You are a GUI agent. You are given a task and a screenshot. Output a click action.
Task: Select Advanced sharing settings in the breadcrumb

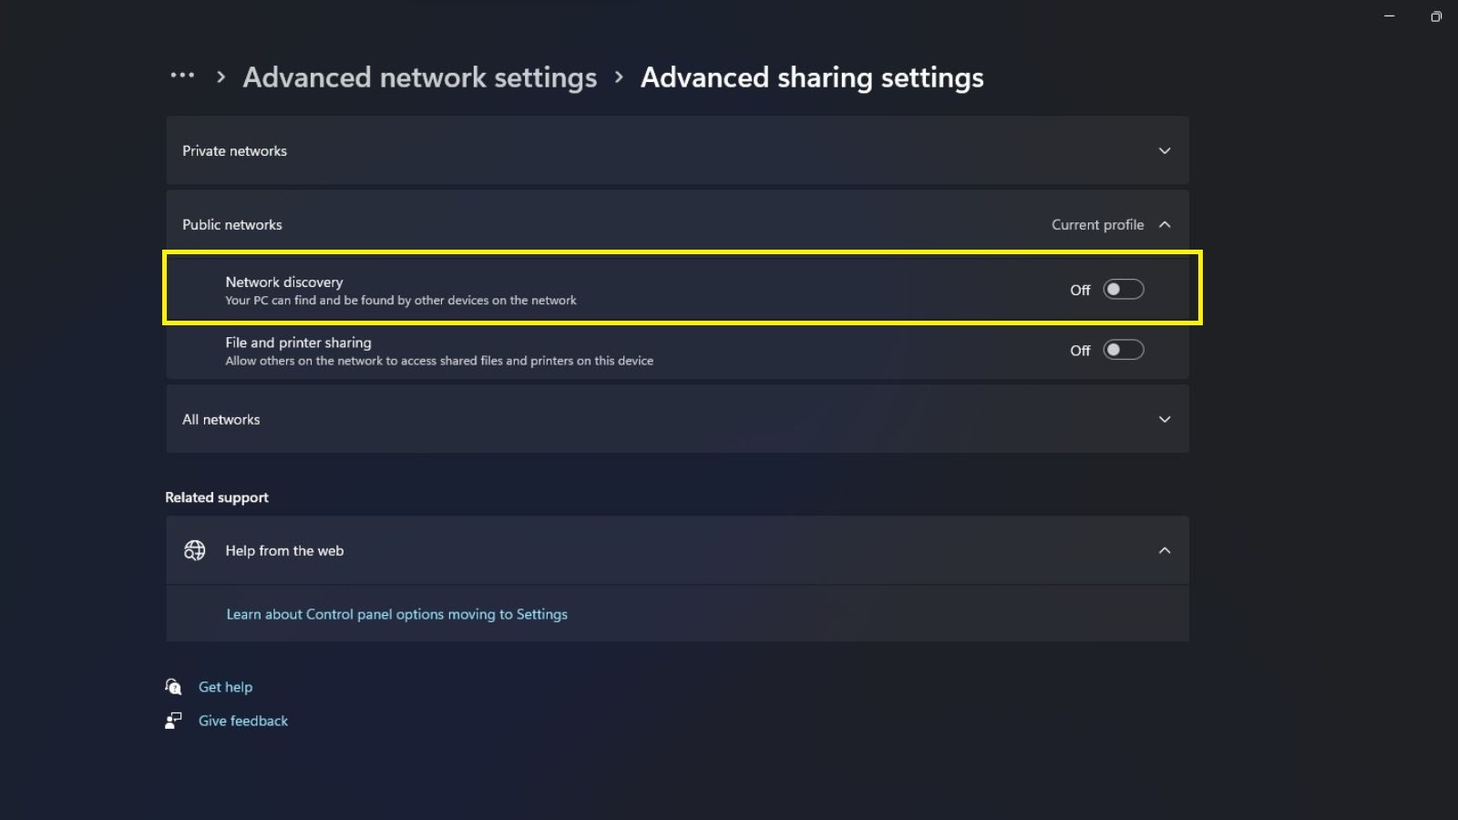click(x=812, y=77)
